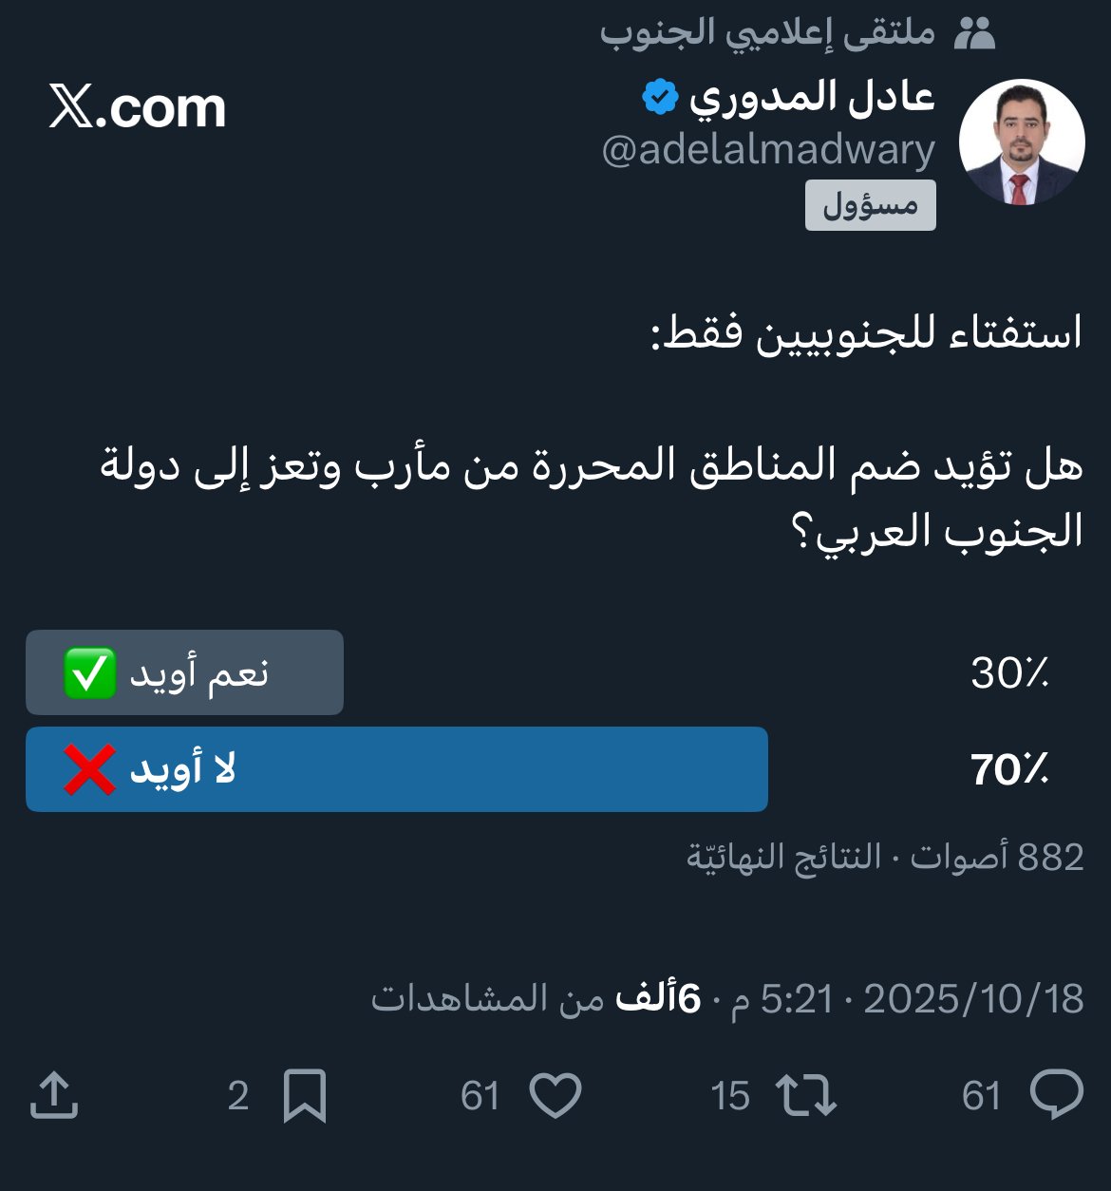Open the profile picture of عادل المدوري
This screenshot has height=1191, width=1111.
[1024, 141]
